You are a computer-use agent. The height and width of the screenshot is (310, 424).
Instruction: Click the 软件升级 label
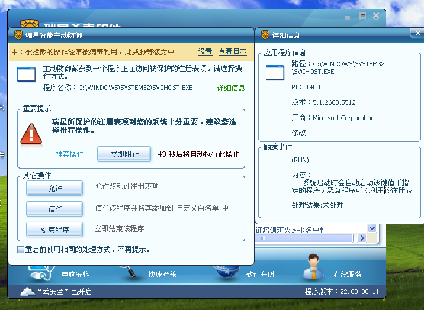[x=260, y=275]
